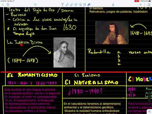Select the Highlighter tool
The image size is (152, 114).
(x=72, y=5)
